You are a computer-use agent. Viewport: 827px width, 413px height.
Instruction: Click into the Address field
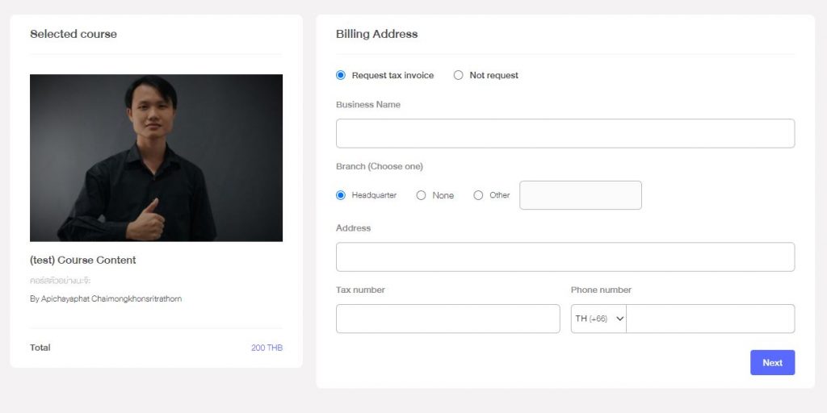click(565, 257)
